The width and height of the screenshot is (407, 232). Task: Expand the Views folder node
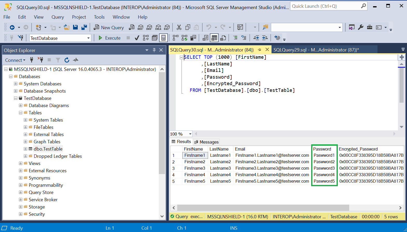point(20,163)
